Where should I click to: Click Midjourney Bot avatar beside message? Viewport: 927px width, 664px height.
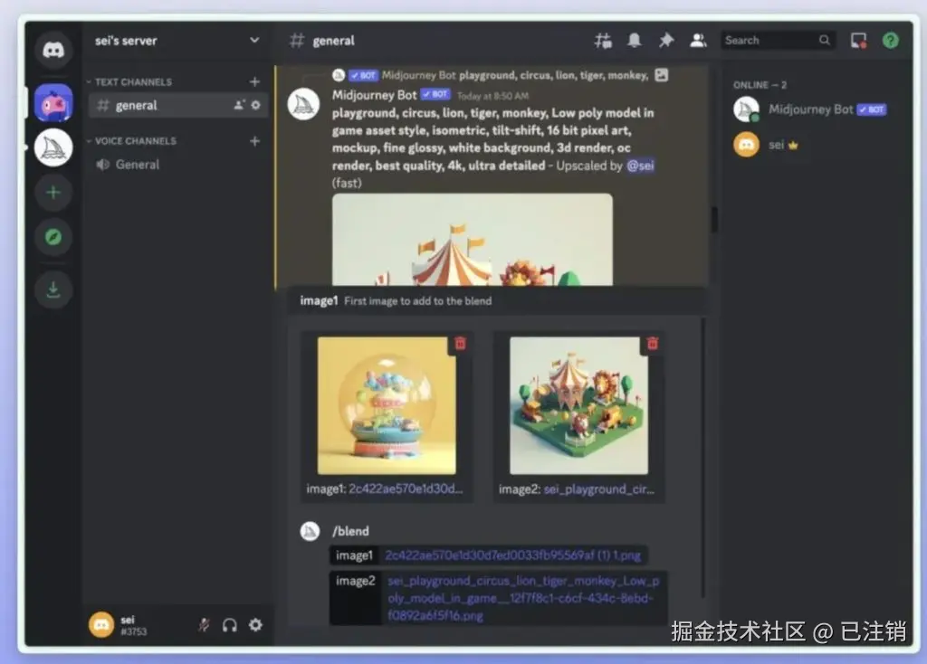304,104
